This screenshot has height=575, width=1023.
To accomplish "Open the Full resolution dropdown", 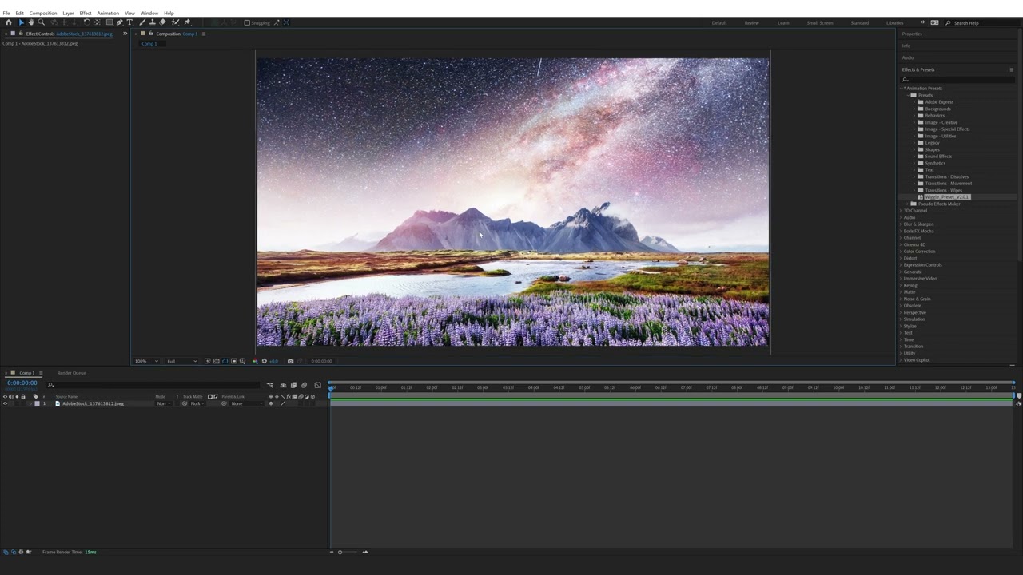I will [182, 361].
